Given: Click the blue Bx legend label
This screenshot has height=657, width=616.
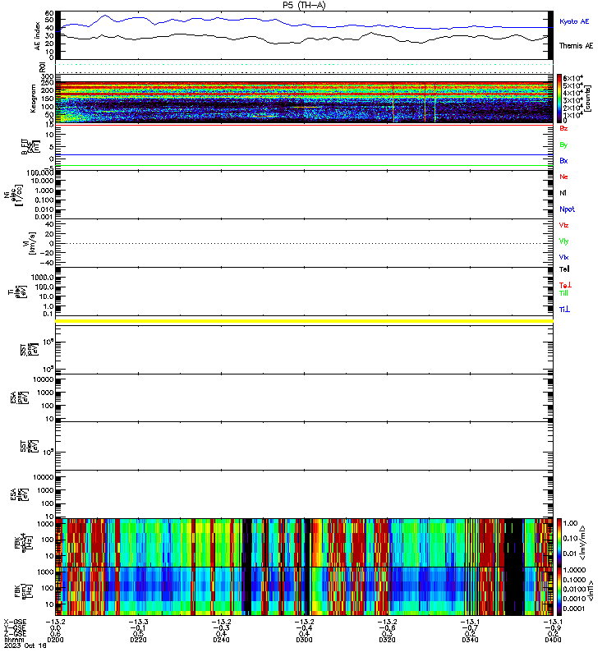Looking at the screenshot, I should (x=563, y=160).
